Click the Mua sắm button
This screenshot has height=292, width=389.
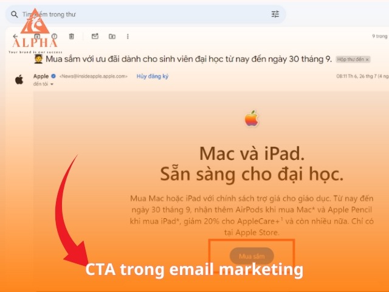[252, 256]
